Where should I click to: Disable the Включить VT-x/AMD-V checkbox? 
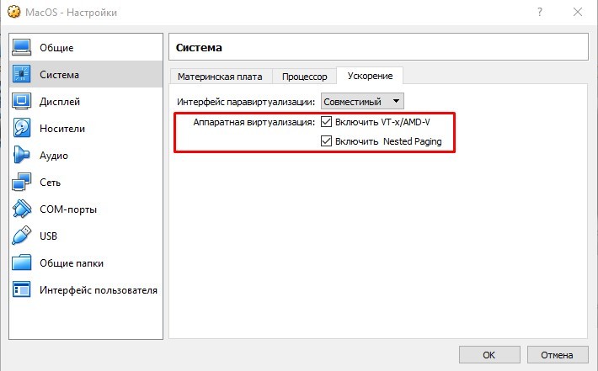(327, 122)
